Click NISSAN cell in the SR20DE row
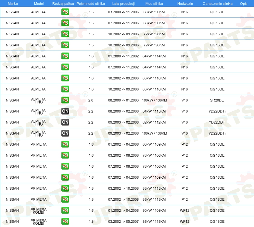The width and height of the screenshot is (254, 227). pos(12,100)
